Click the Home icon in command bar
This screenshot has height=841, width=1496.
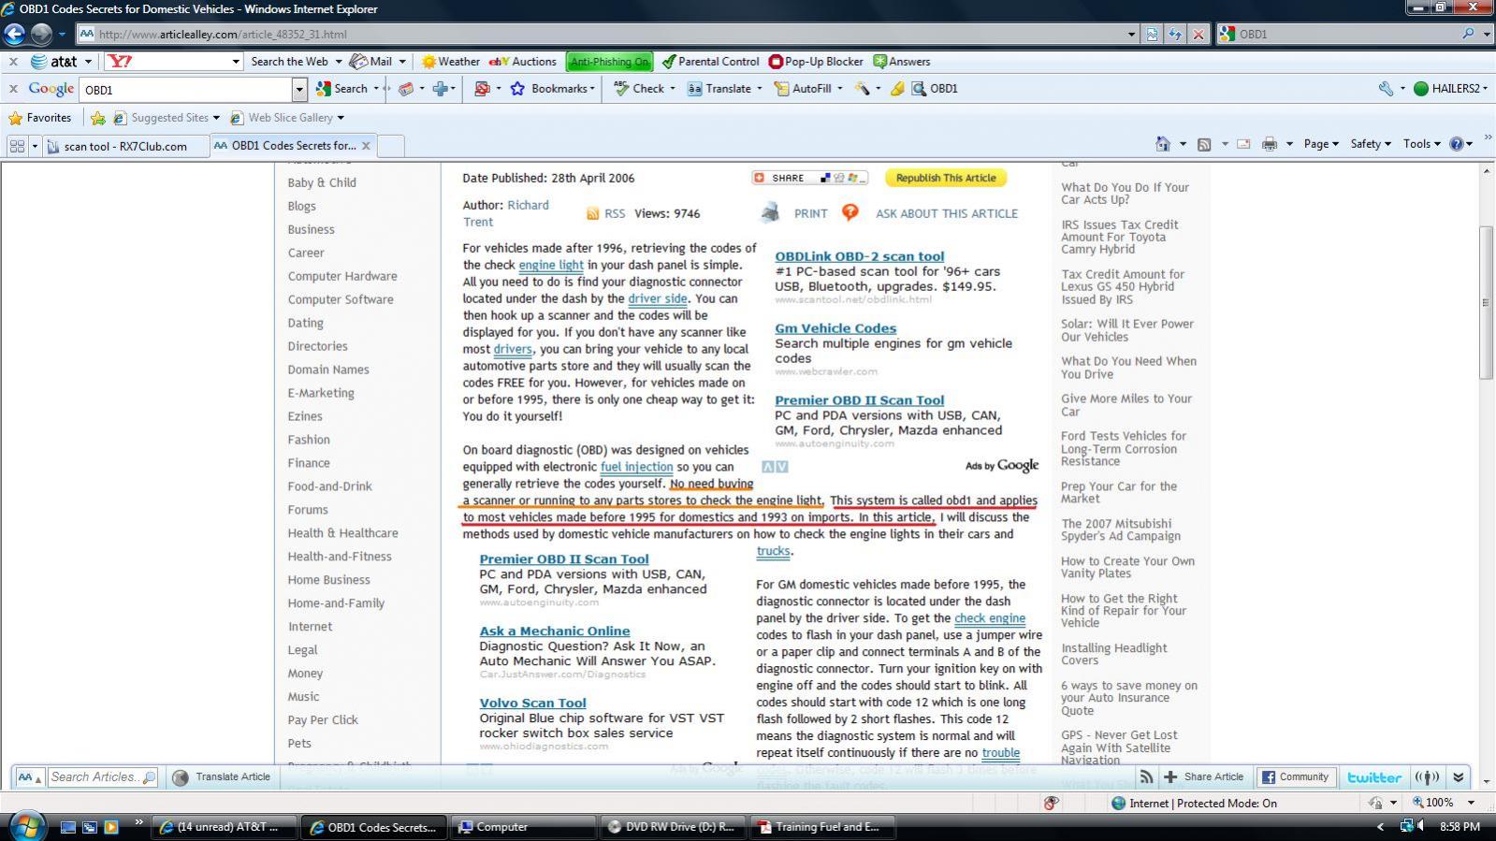pyautogui.click(x=1162, y=144)
